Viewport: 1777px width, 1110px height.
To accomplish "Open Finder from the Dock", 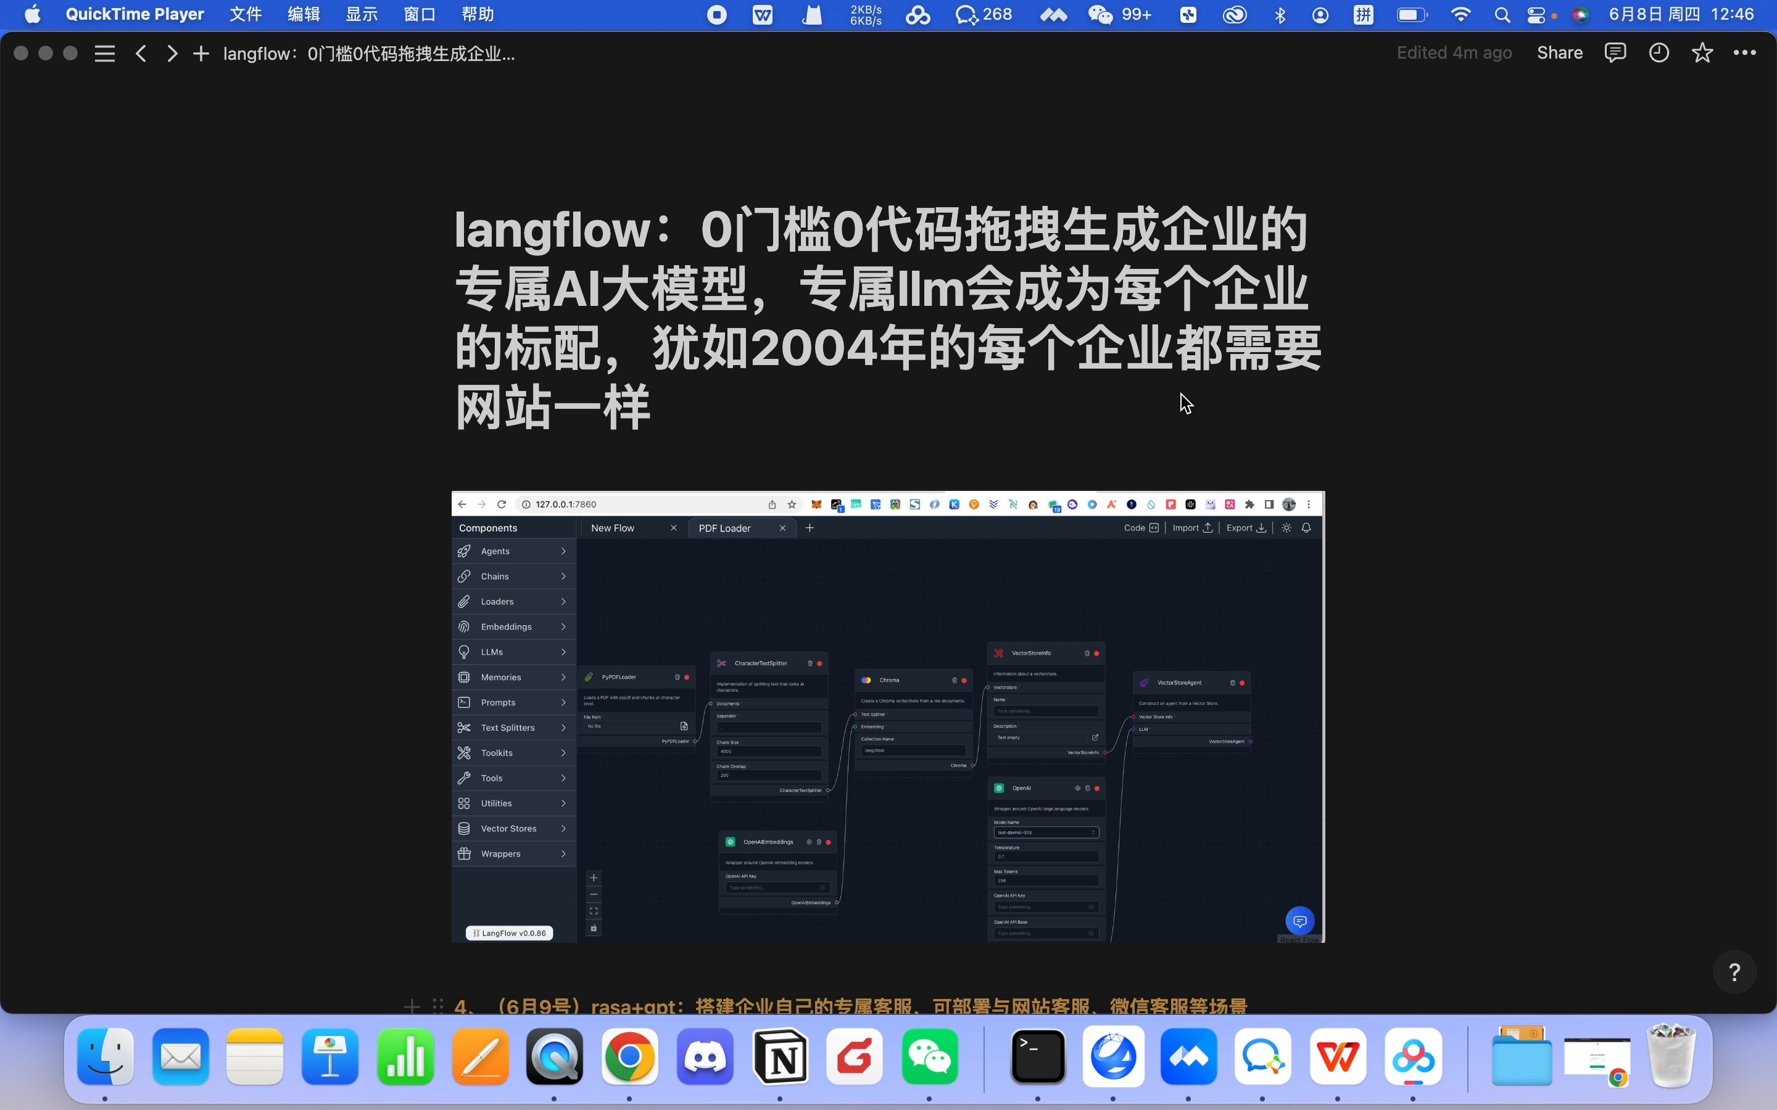I will pyautogui.click(x=105, y=1057).
